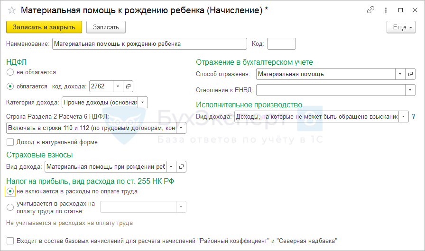Close the form window

[x=415, y=10]
